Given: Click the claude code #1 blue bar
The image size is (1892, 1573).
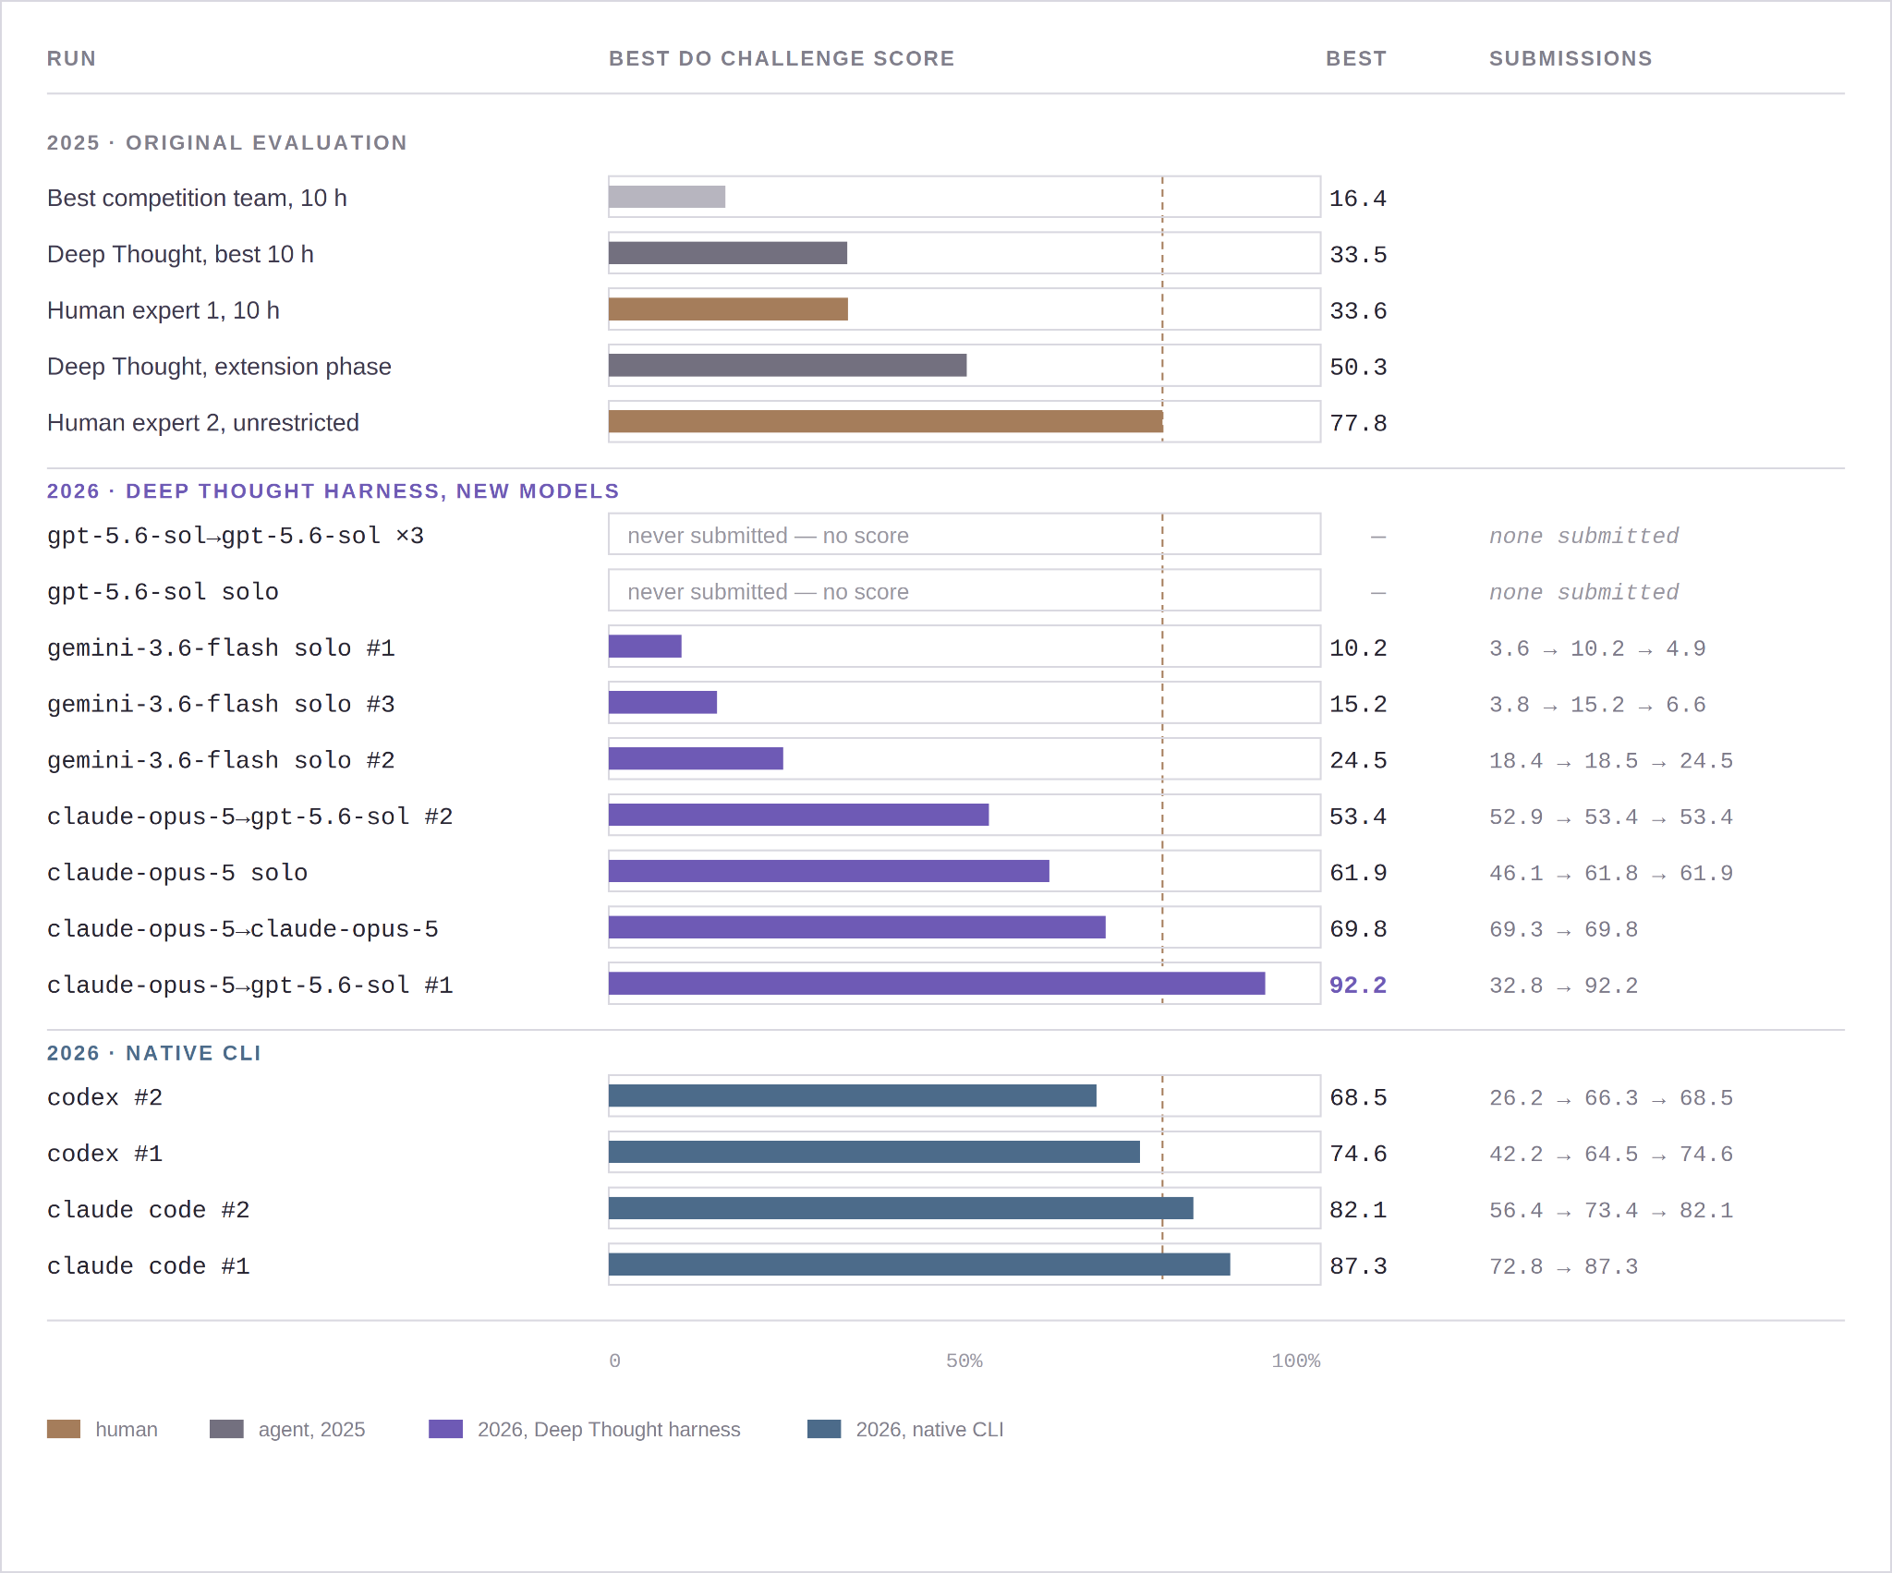Looking at the screenshot, I should (x=919, y=1264).
